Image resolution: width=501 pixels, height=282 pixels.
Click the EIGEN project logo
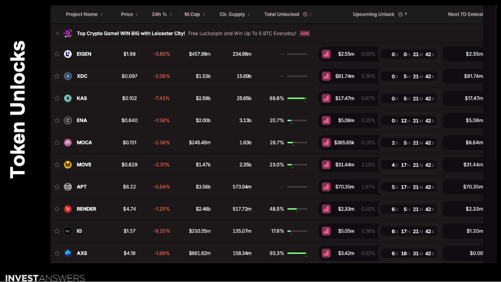point(68,54)
